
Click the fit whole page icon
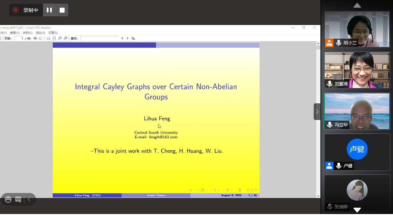point(54,38)
